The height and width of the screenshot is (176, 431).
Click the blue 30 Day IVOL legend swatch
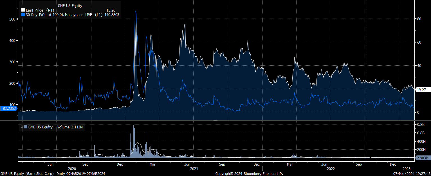click(23, 14)
